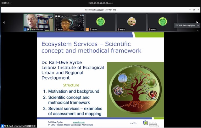Image resolution: width=201 pixels, height=128 pixels.
Task: Click the screen-share label at bottom-left
Action: tap(22, 126)
